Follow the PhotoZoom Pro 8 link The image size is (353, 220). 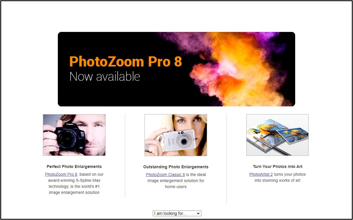pyautogui.click(x=61, y=174)
